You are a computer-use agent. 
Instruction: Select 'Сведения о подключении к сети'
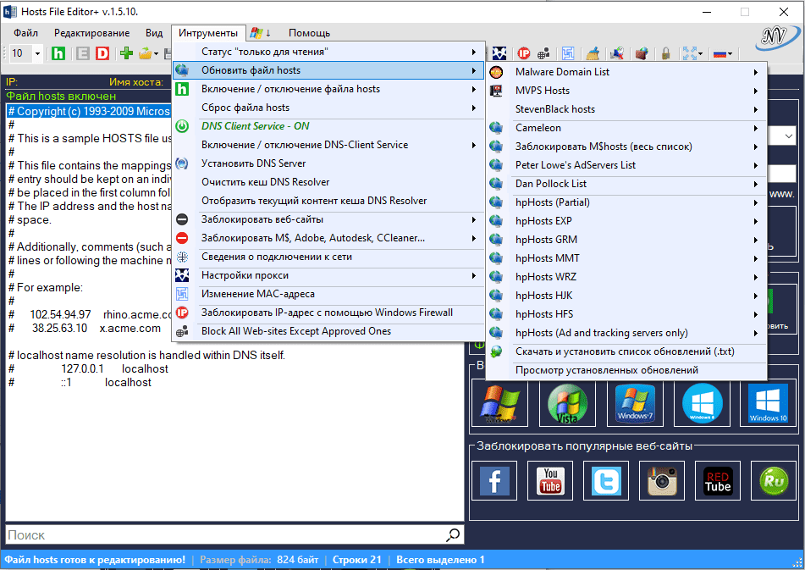point(328,257)
